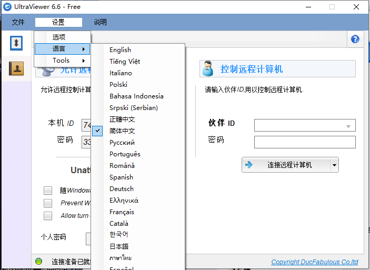Choose 正體中文 language
This screenshot has height=270, width=370.
pyautogui.click(x=138, y=119)
